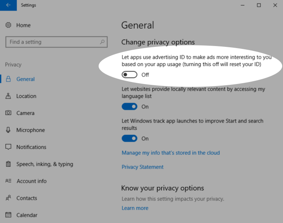Click the Speech, inking, & typing clipboard icon
Image resolution: width=283 pixels, height=223 pixels.
(8, 164)
